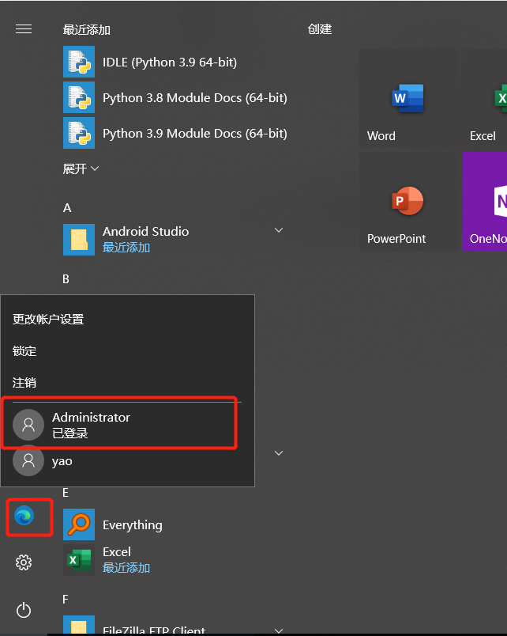507x636 pixels.
Task: Click the Android Studio folder icon
Action: [x=79, y=240]
